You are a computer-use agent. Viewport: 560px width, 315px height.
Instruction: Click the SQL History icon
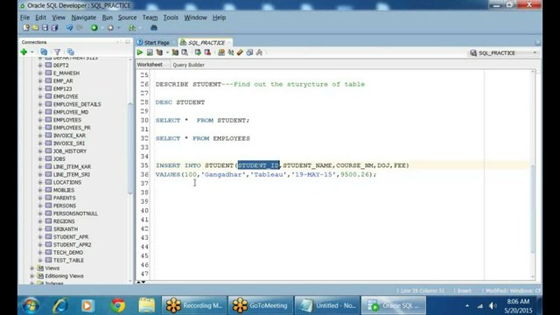(249, 52)
